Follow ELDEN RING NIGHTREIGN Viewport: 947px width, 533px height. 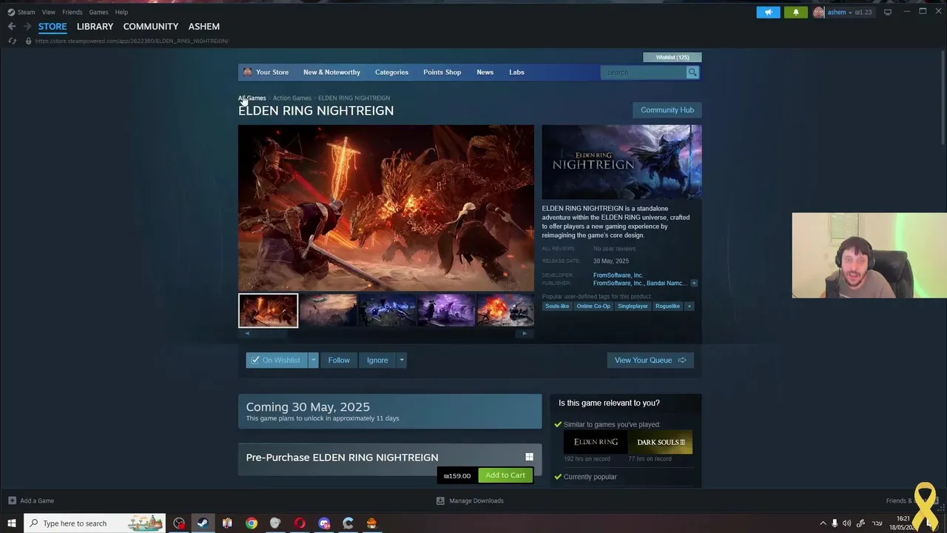339,360
